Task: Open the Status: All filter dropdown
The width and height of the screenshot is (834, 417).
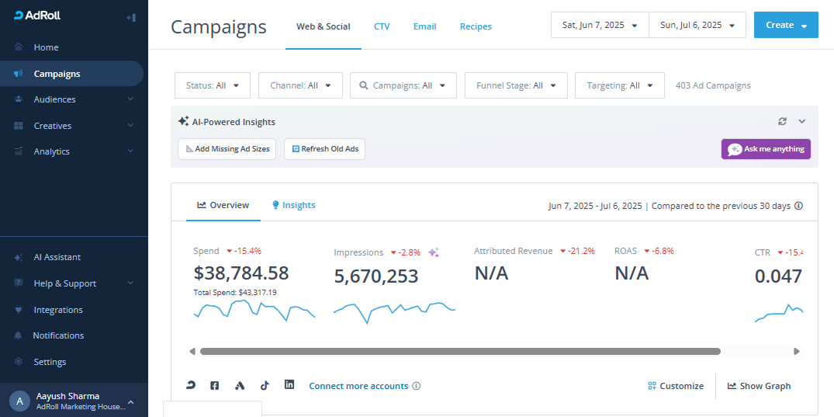Action: (213, 85)
